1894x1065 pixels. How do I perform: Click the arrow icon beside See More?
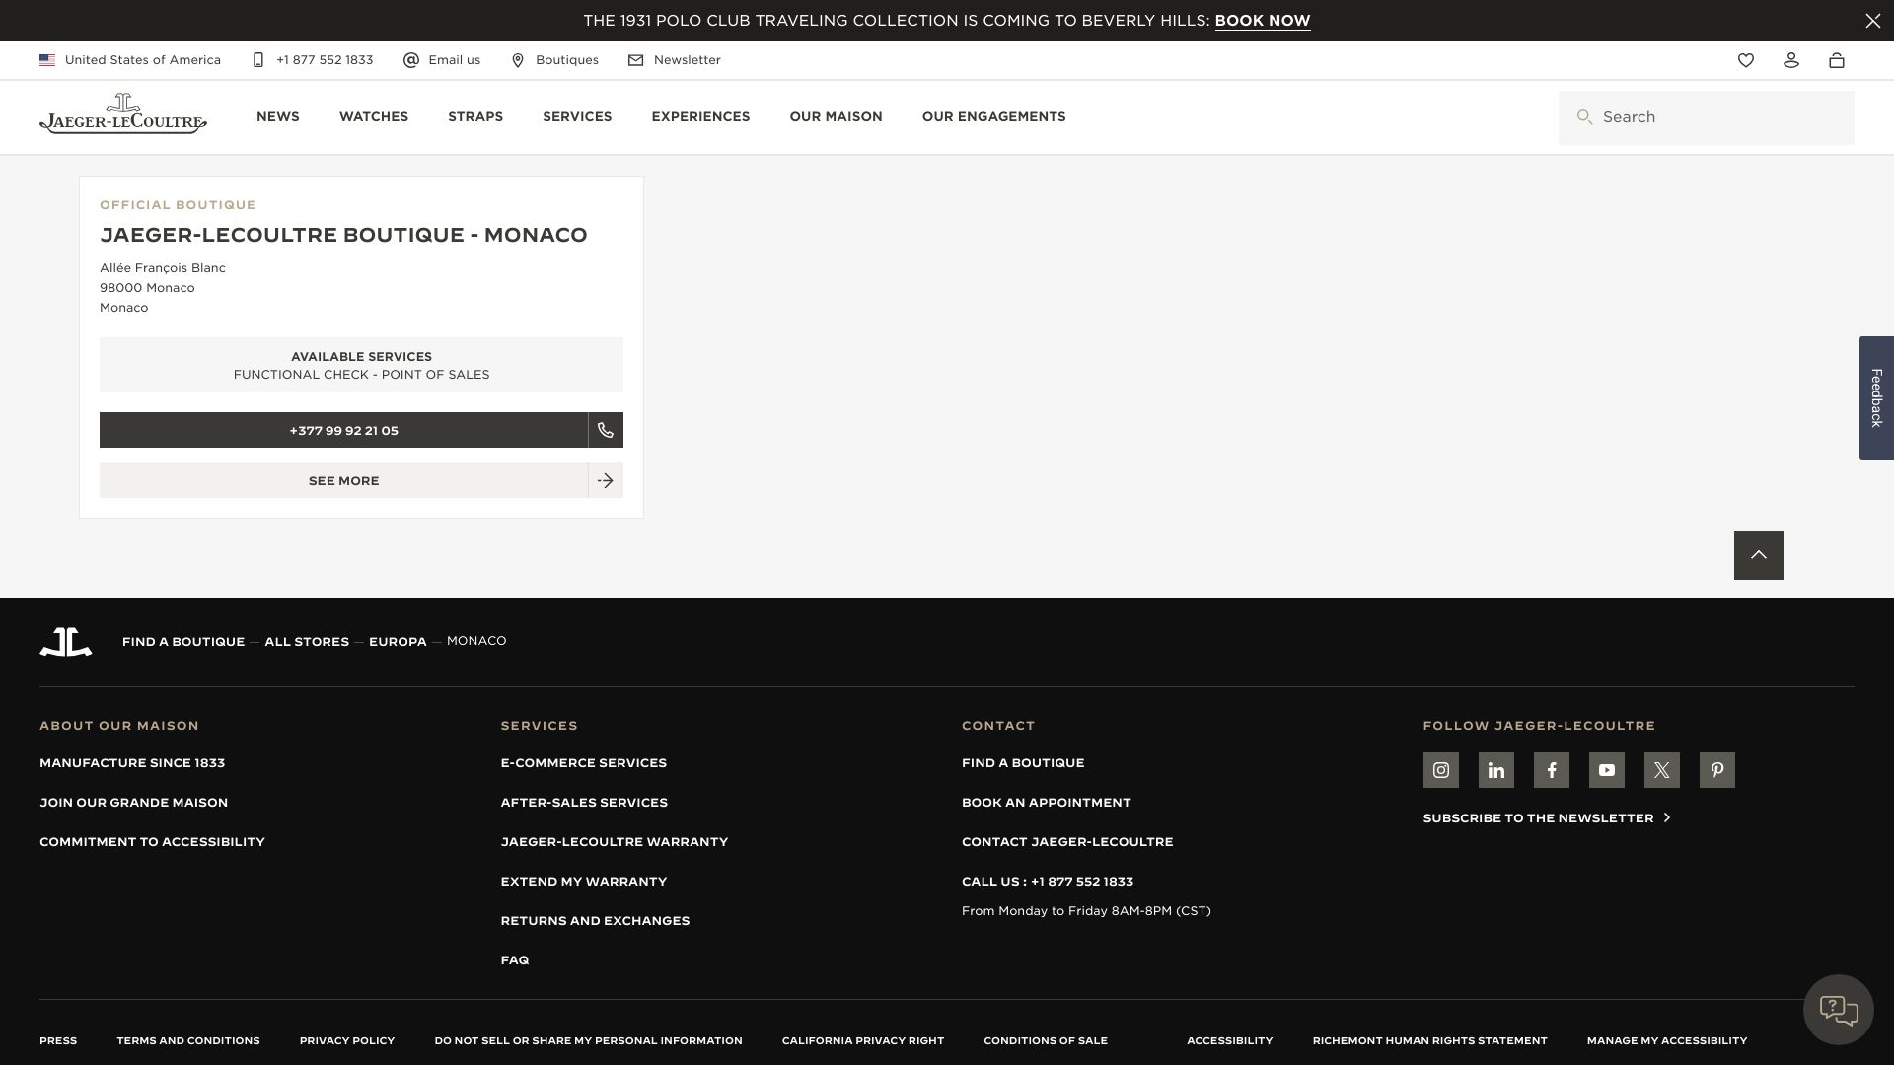pos(606,480)
